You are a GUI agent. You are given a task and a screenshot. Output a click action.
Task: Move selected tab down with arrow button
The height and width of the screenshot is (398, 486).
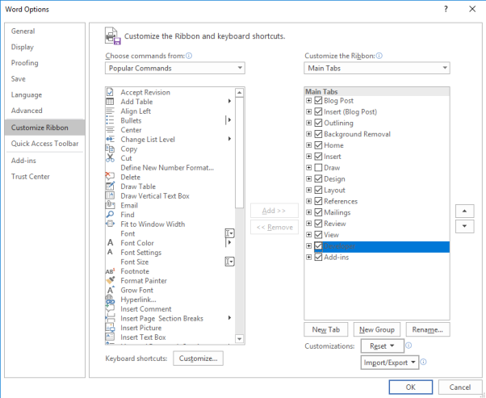[x=464, y=226]
